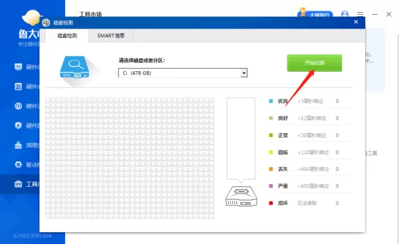
Task: Click the green 开始扫描 scan button
Action: (315, 63)
